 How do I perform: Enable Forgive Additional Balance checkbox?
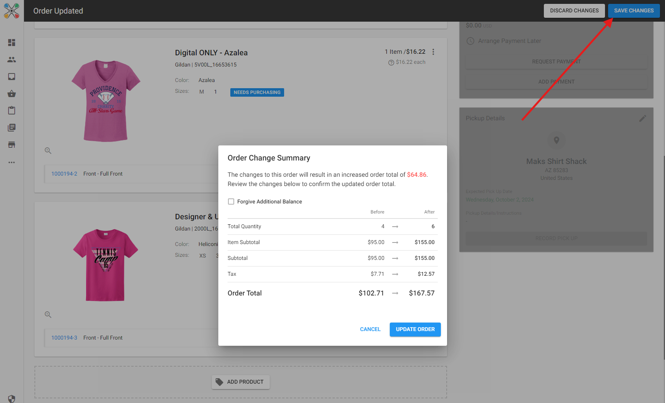point(231,201)
